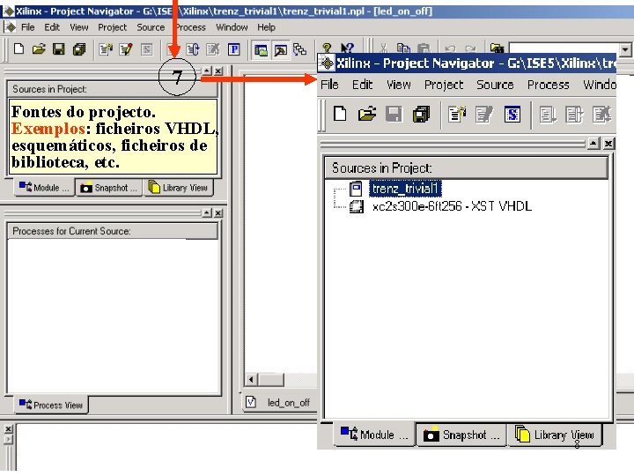This screenshot has height=476, width=634.
Task: Open Edit menu in front window
Action: tap(362, 85)
